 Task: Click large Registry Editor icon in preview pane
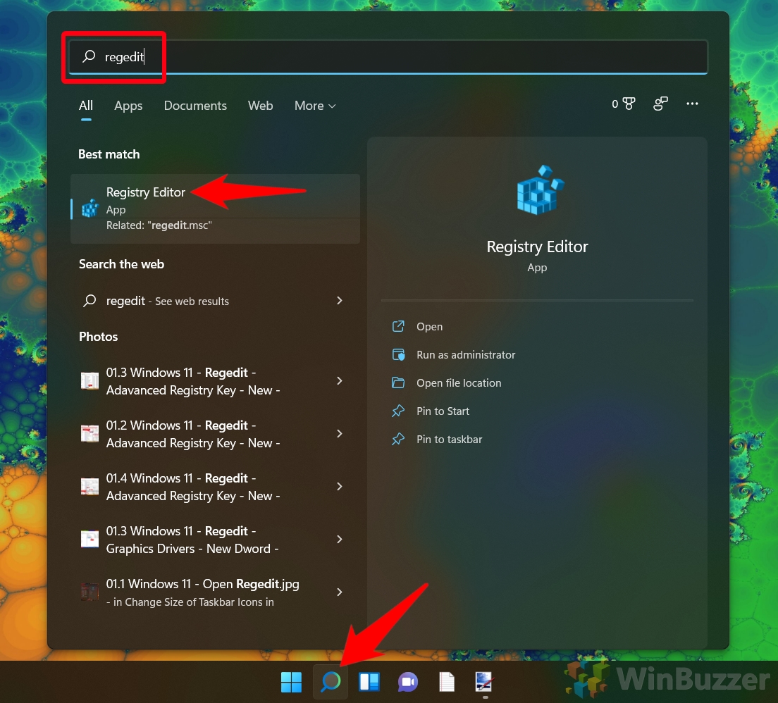click(x=540, y=189)
